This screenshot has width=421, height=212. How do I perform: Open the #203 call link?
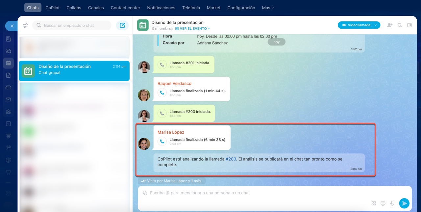231,159
